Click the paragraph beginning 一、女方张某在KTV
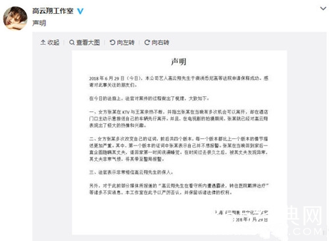The image size is (329, 241). [178, 119]
